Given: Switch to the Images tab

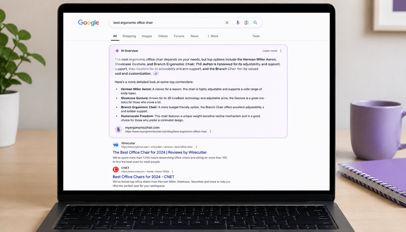Looking at the screenshot, I should point(147,36).
